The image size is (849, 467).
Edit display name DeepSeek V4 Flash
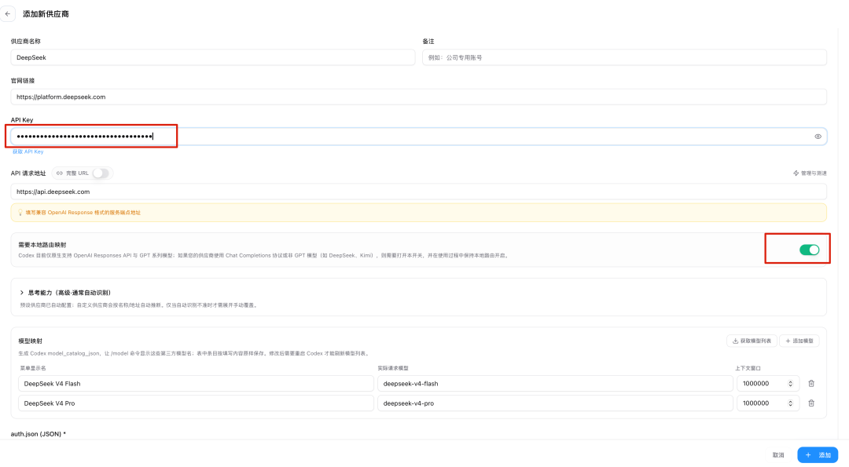(196, 384)
